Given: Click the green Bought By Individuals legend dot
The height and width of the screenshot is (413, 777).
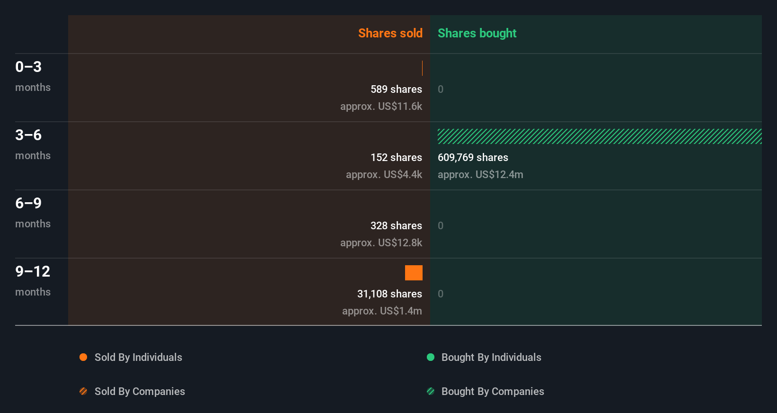Looking at the screenshot, I should pos(431,357).
